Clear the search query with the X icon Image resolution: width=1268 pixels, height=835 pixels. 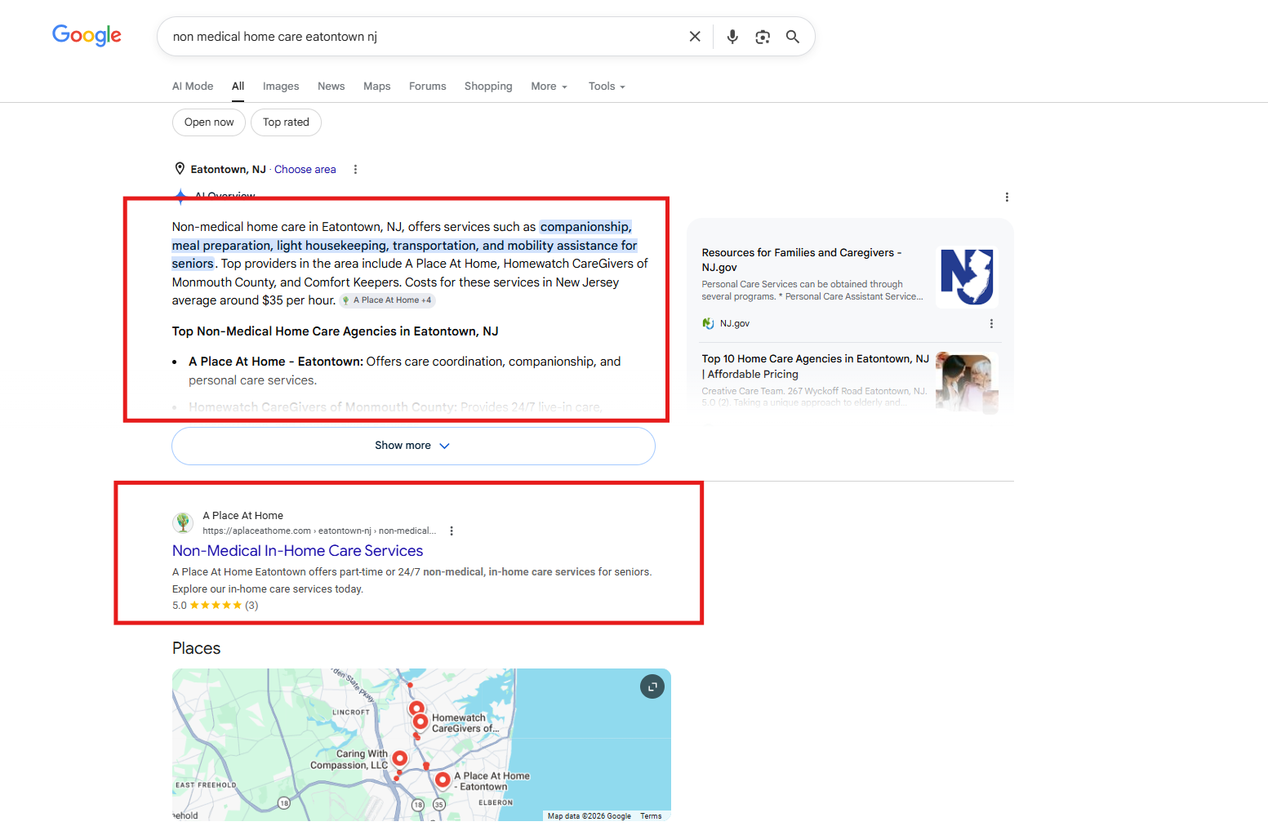pyautogui.click(x=695, y=37)
